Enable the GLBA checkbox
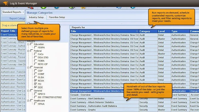199x112 pixels. pos(36,77)
